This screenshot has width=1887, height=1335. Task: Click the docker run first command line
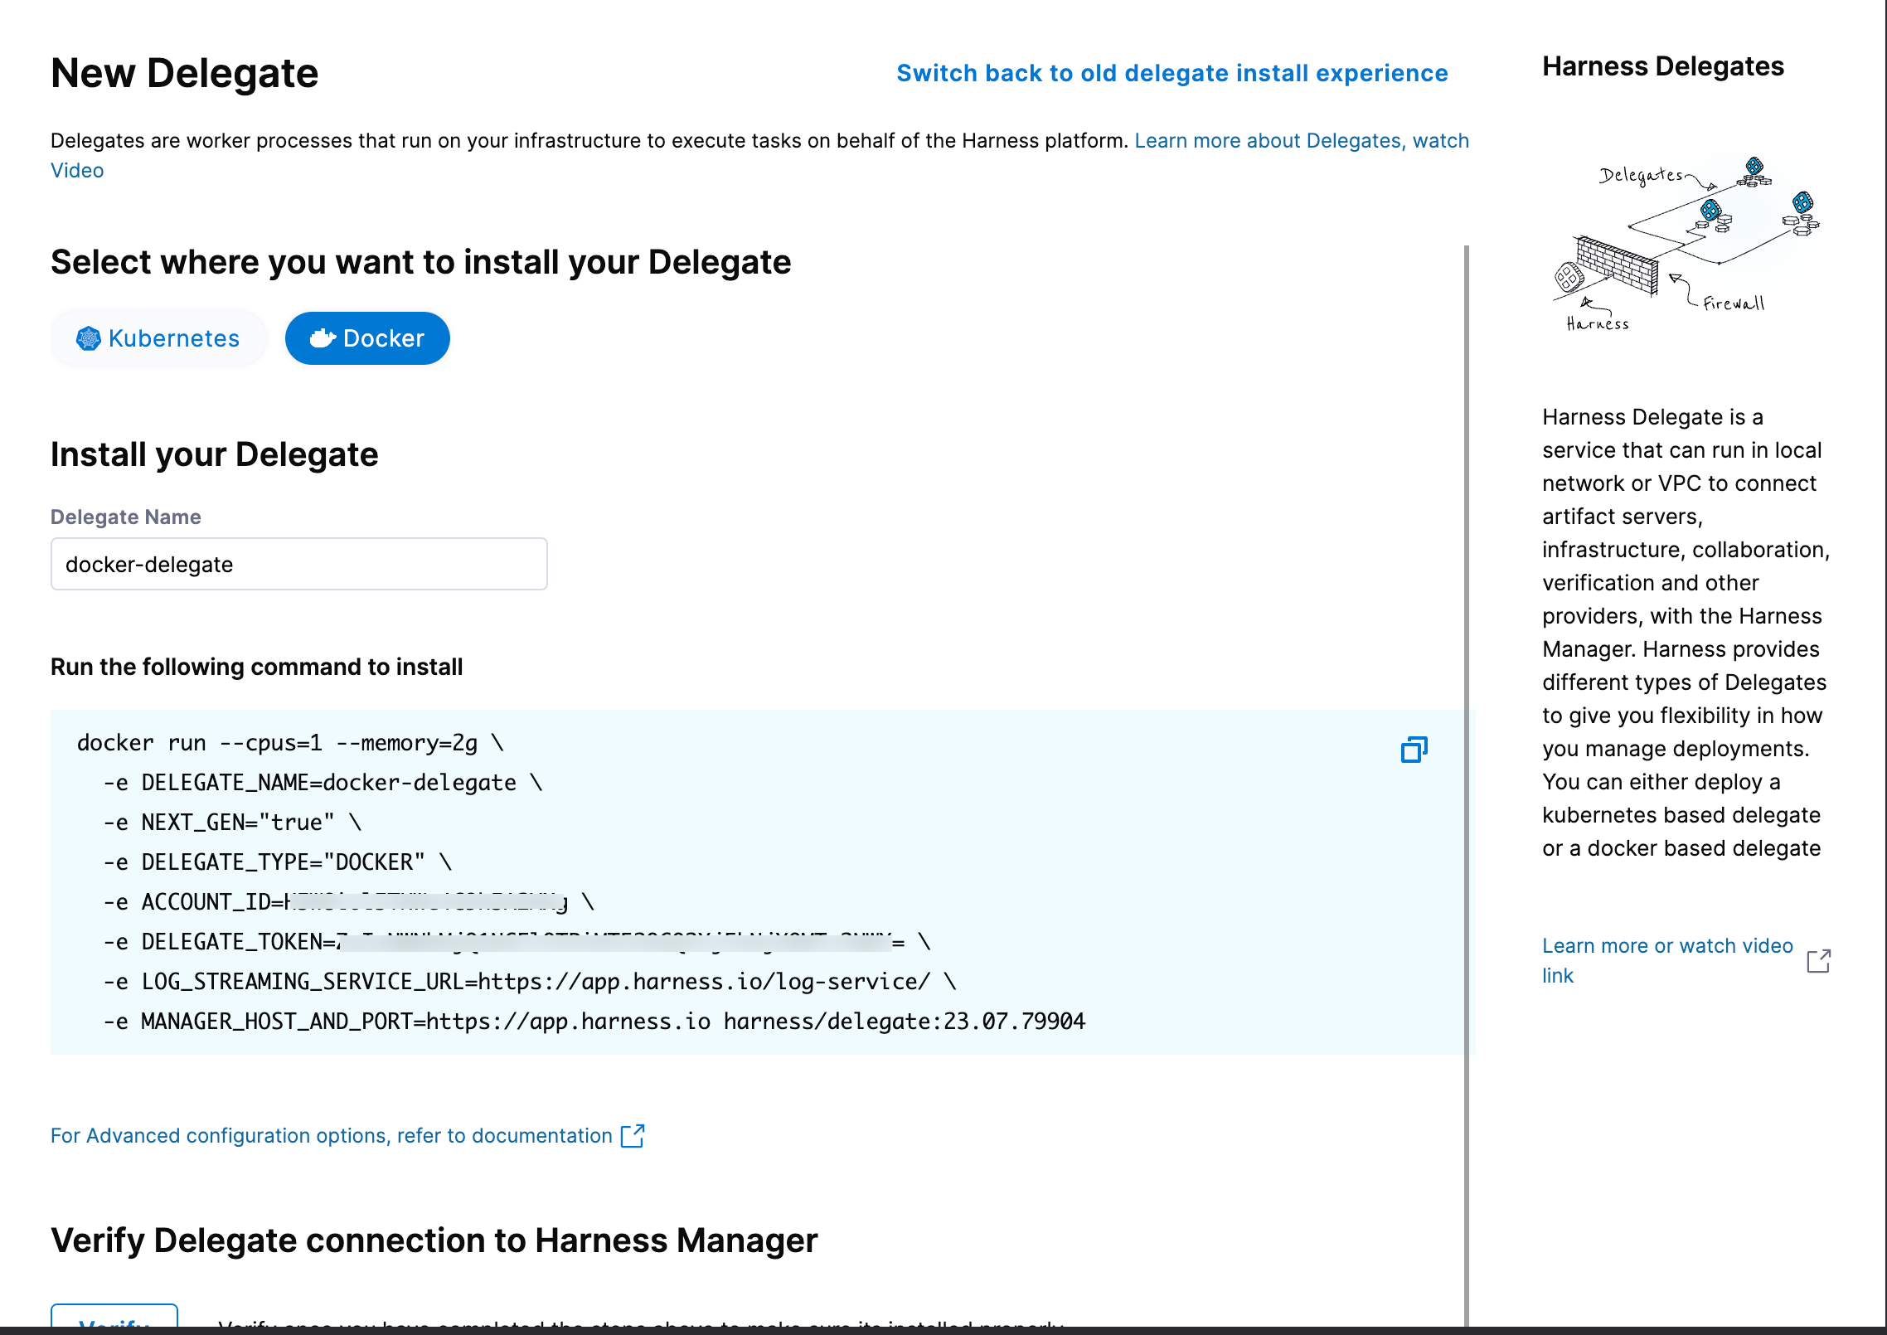click(x=290, y=743)
